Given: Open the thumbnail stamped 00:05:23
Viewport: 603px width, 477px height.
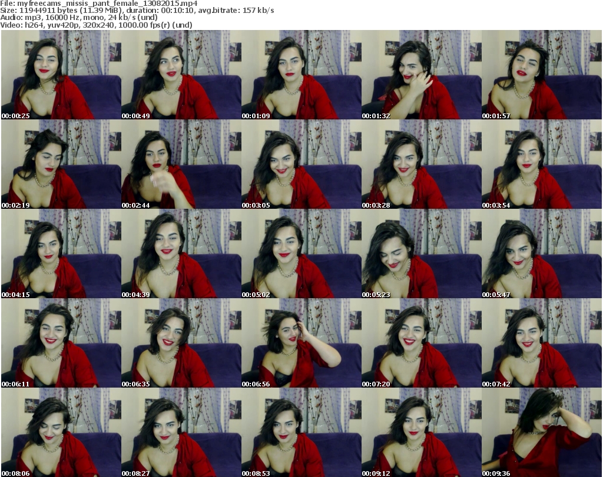Looking at the screenshot, I should point(422,253).
